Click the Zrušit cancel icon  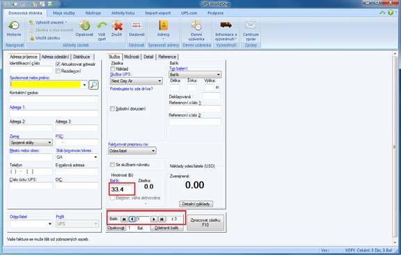(117, 28)
